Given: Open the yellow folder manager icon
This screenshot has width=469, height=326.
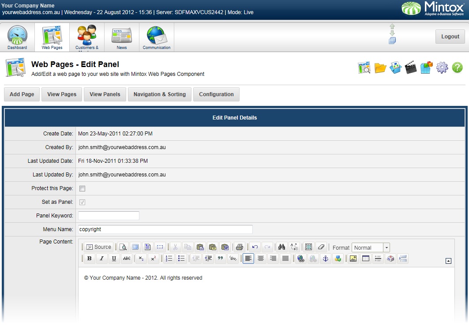Looking at the screenshot, I should 379,68.
